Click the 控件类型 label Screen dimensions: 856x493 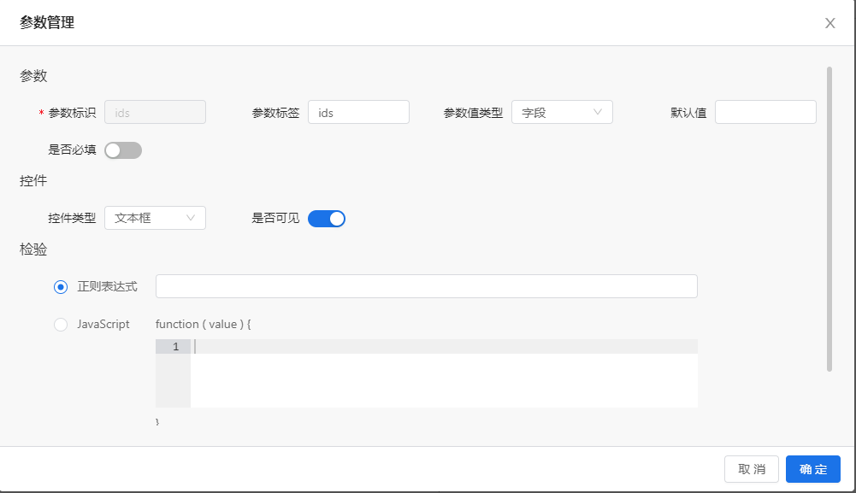pyautogui.click(x=72, y=218)
